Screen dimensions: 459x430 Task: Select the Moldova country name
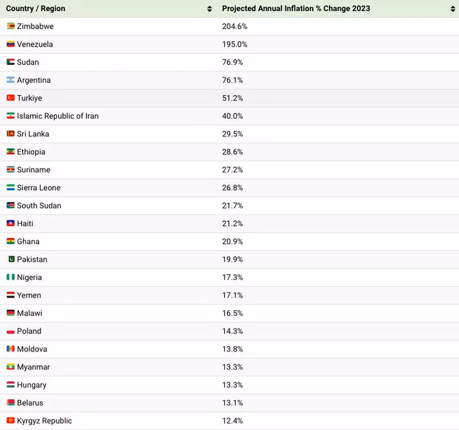[32, 349]
